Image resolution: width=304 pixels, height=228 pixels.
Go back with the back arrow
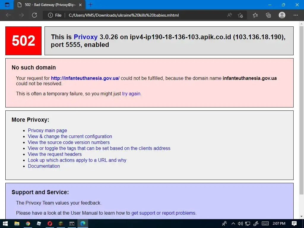point(8,15)
